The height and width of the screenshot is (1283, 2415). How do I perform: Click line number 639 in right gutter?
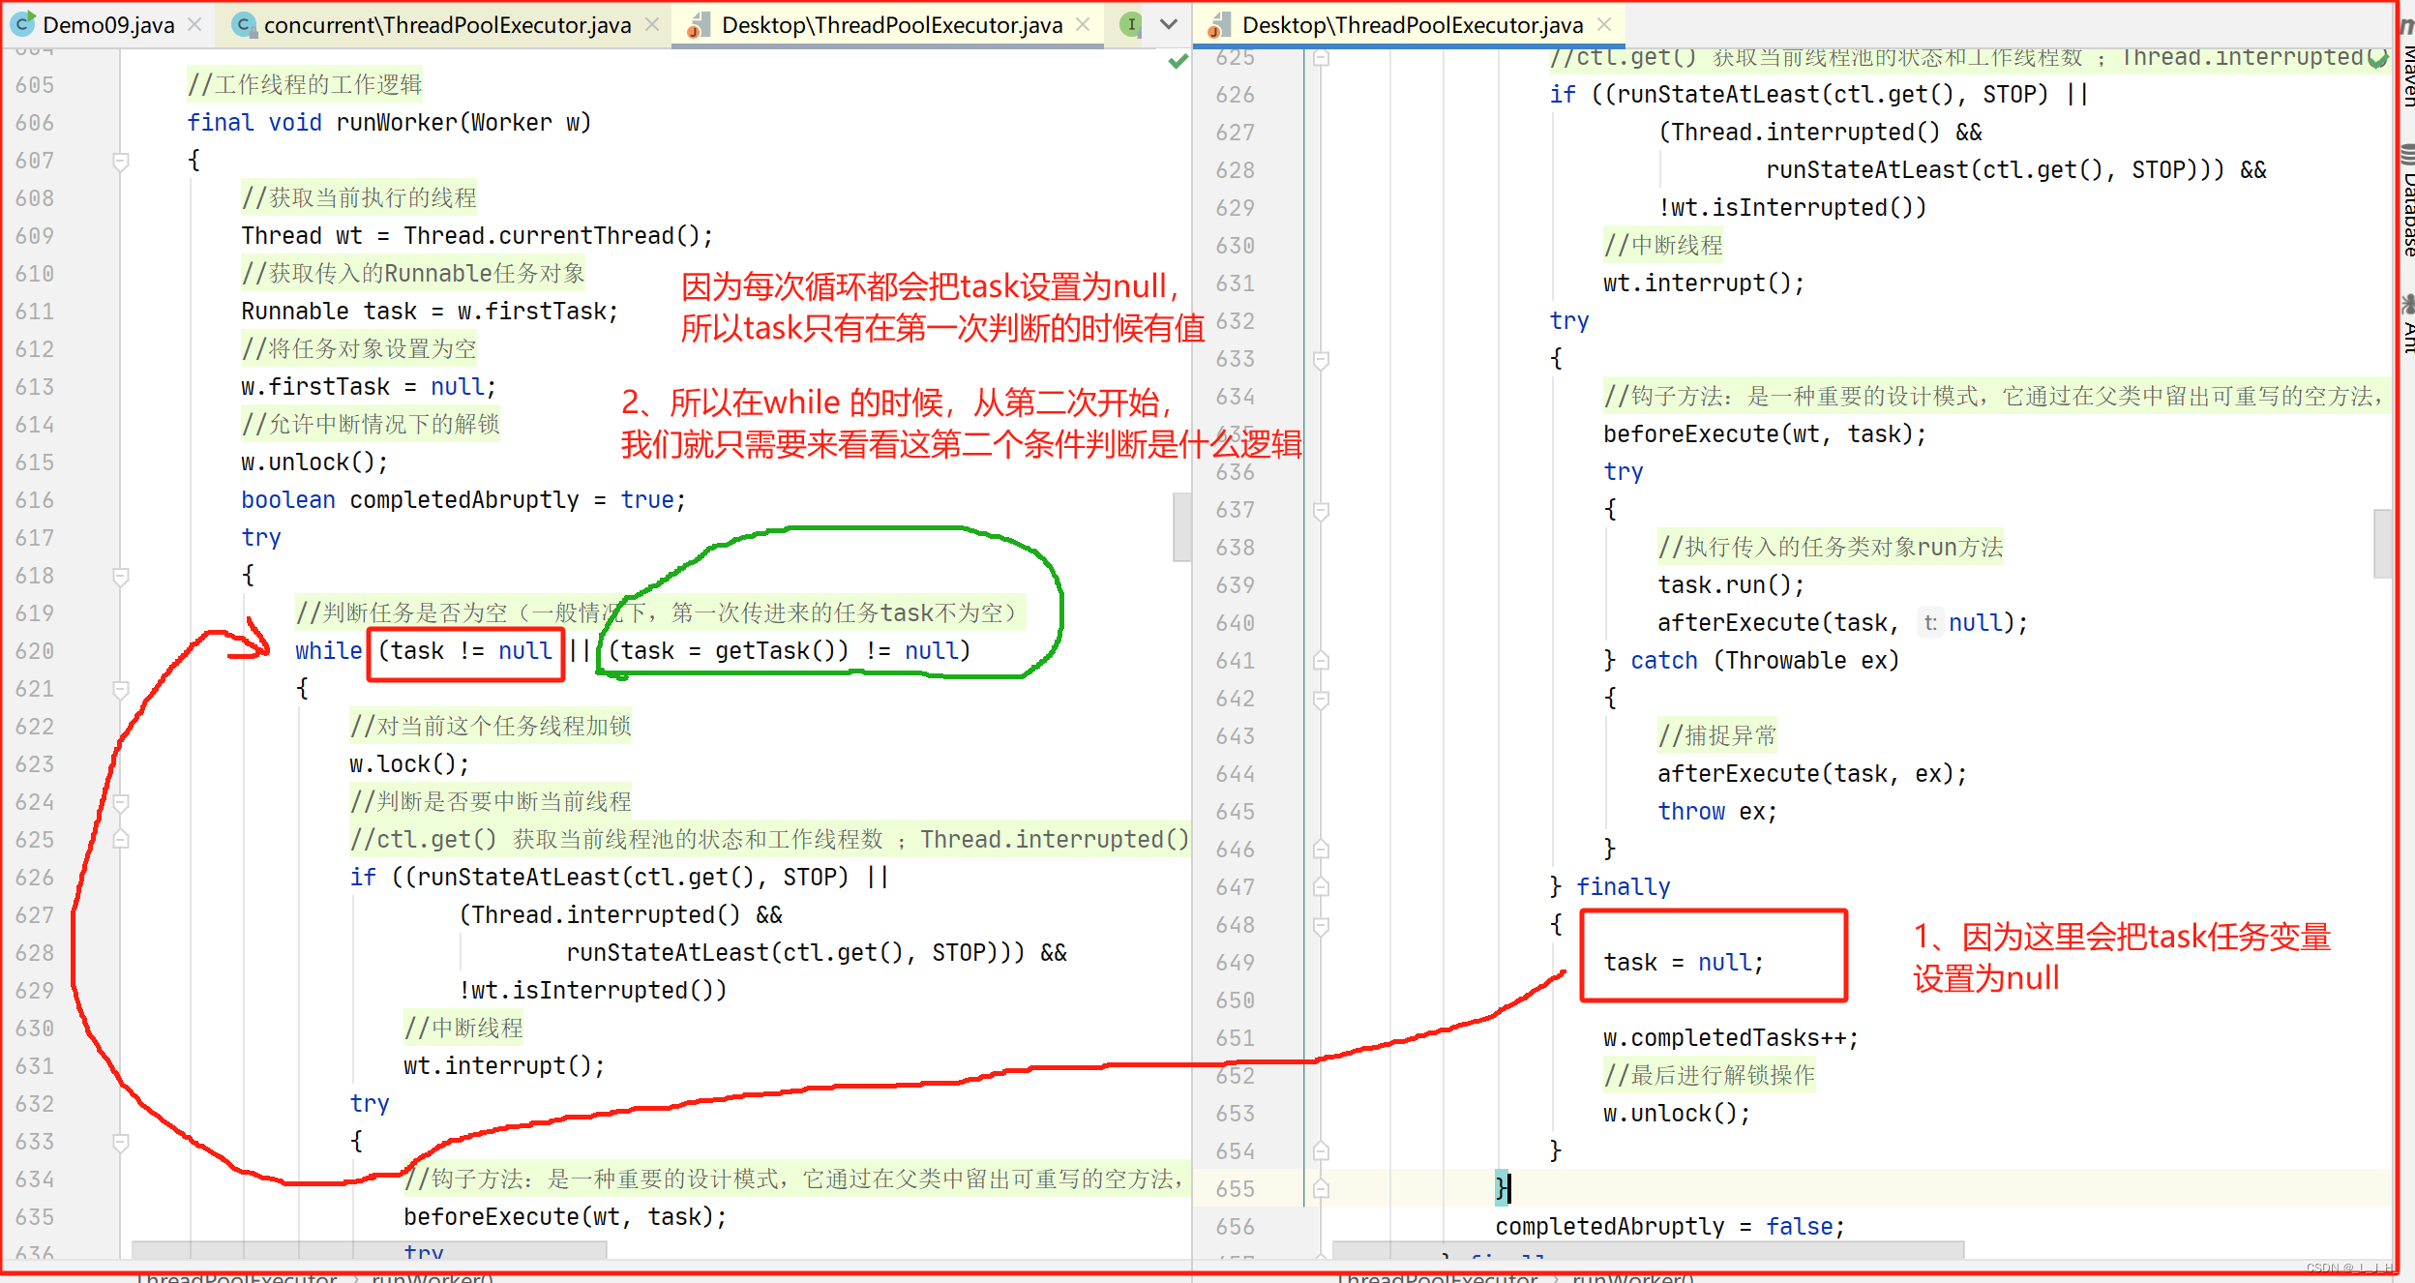[x=1236, y=585]
